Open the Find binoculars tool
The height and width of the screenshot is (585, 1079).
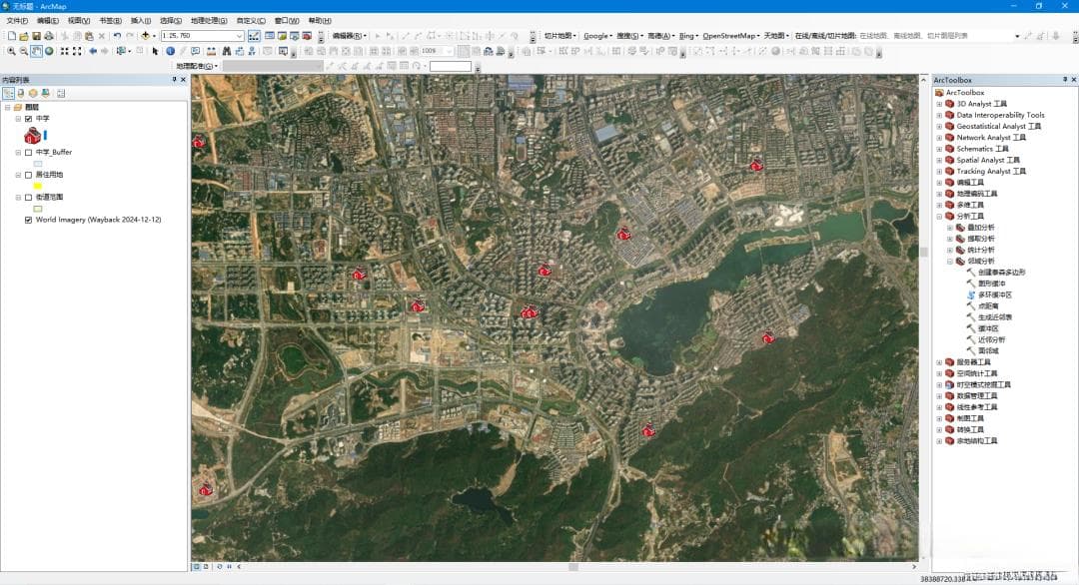(x=227, y=51)
